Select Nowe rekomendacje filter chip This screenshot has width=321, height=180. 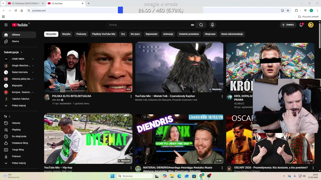click(232, 34)
